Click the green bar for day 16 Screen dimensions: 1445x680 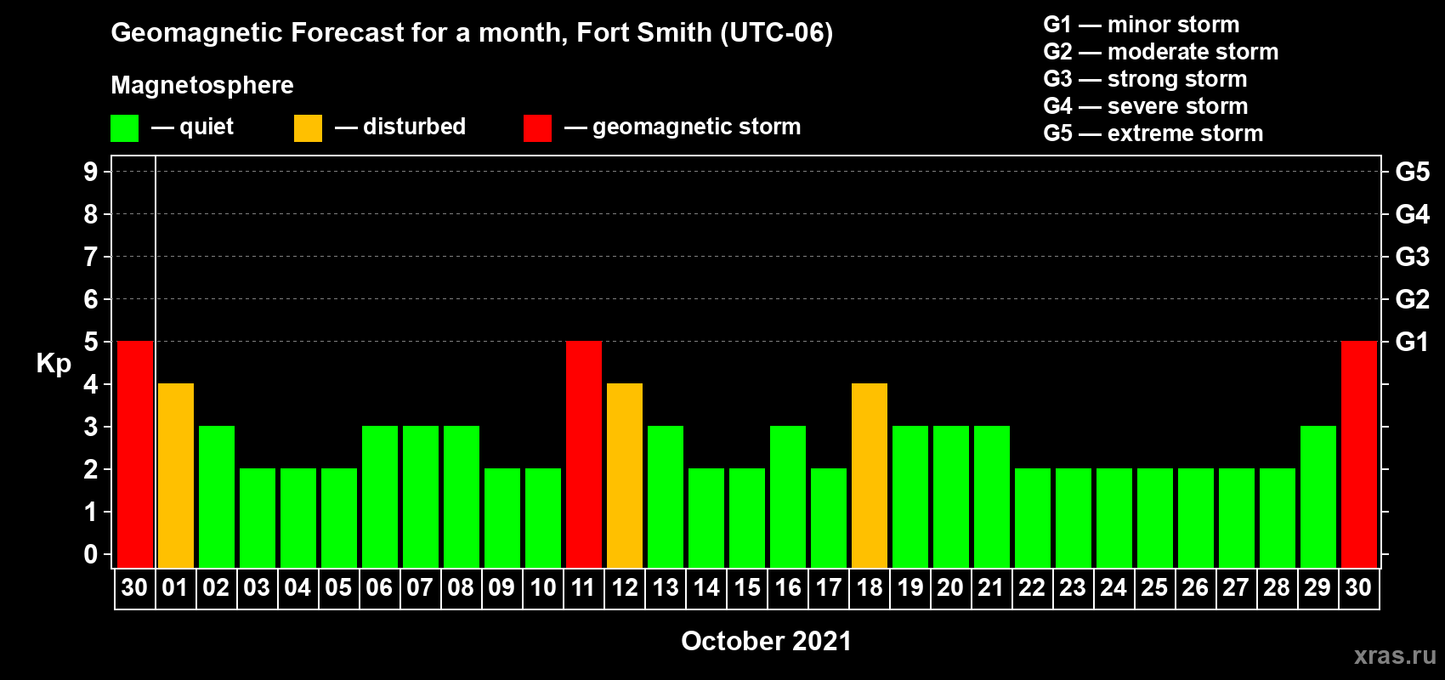pyautogui.click(x=788, y=497)
